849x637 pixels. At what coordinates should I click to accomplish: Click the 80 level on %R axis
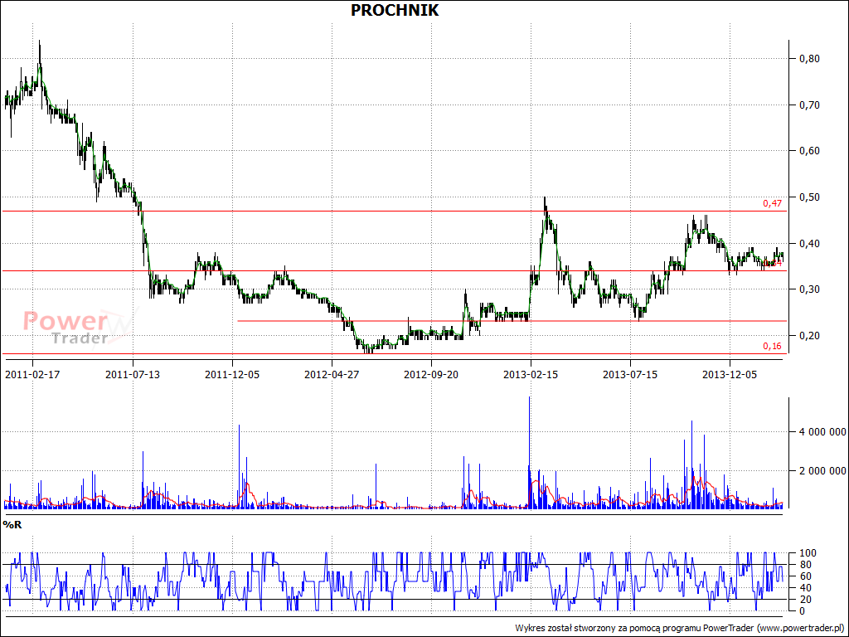click(x=805, y=564)
